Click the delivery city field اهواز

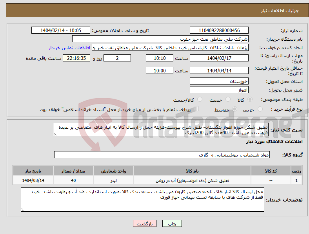pyautogui.click(x=219, y=90)
